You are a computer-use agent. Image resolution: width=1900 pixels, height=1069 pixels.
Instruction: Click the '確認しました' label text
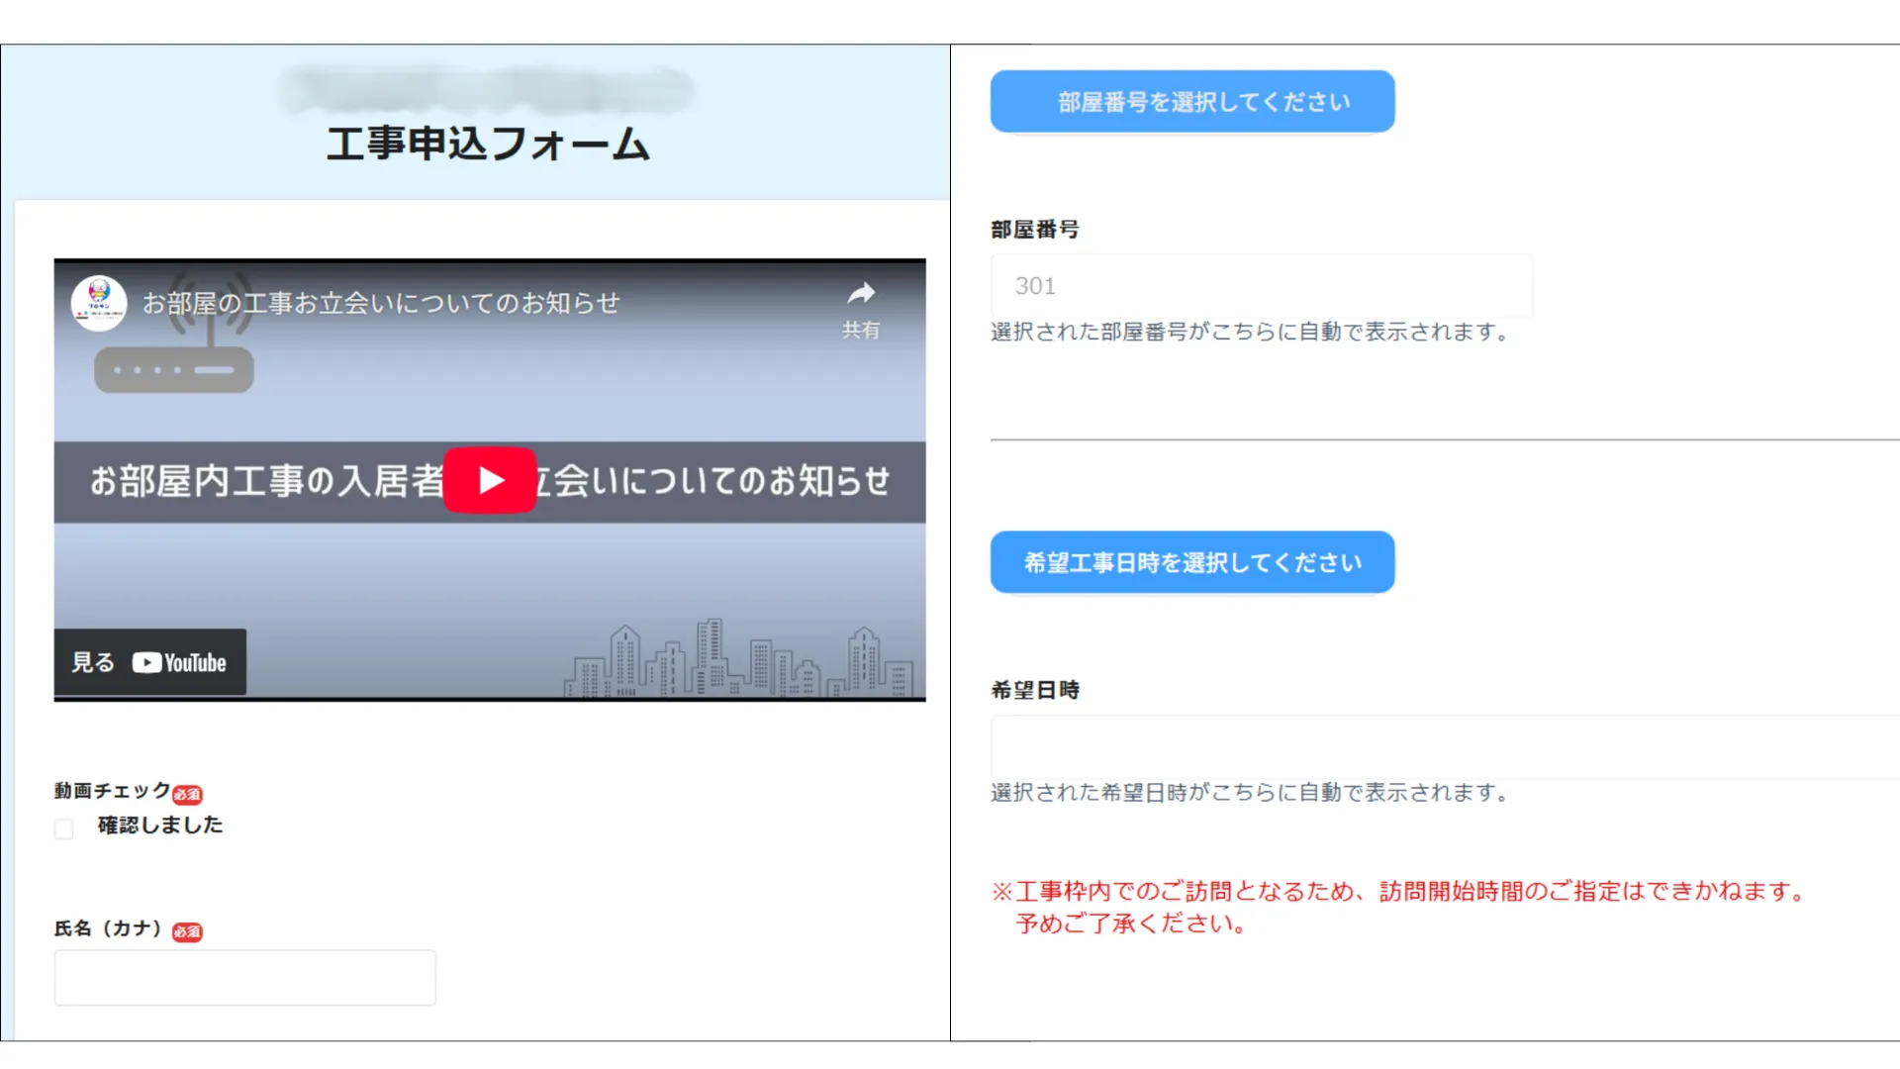(x=160, y=826)
